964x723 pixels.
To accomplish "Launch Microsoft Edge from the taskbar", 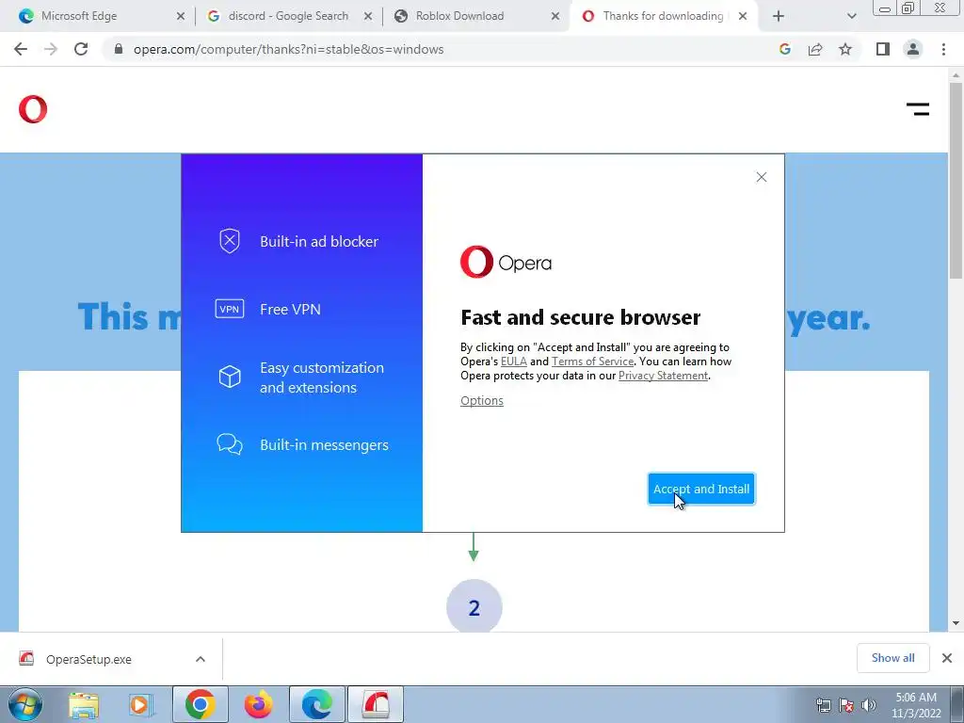I will point(317,704).
